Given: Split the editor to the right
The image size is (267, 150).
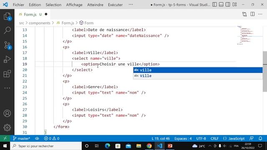Looking at the screenshot, I should coord(252,14).
